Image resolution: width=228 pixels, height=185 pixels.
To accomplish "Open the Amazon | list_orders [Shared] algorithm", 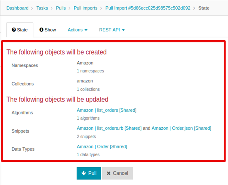I will 107,110.
